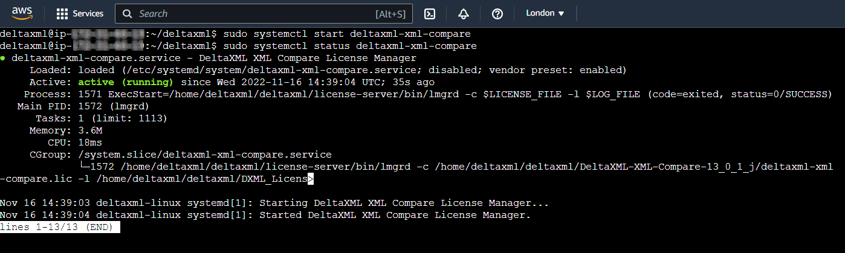Image resolution: width=845 pixels, height=253 pixels.
Task: Click the search magnifier icon
Action: tap(127, 13)
